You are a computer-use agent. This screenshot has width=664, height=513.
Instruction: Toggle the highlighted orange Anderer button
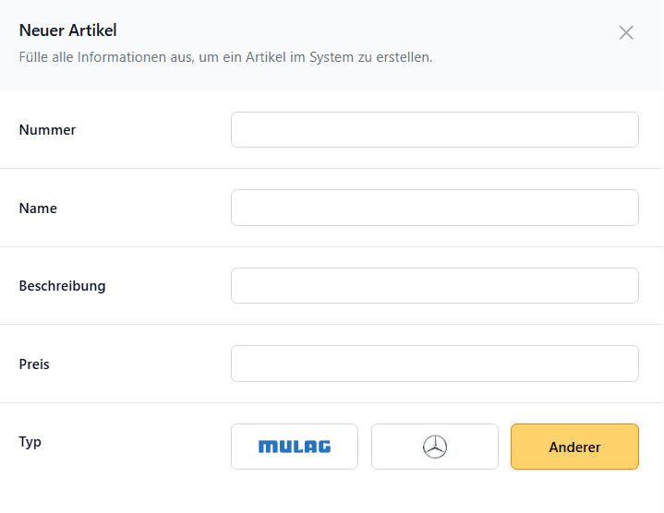pyautogui.click(x=574, y=447)
